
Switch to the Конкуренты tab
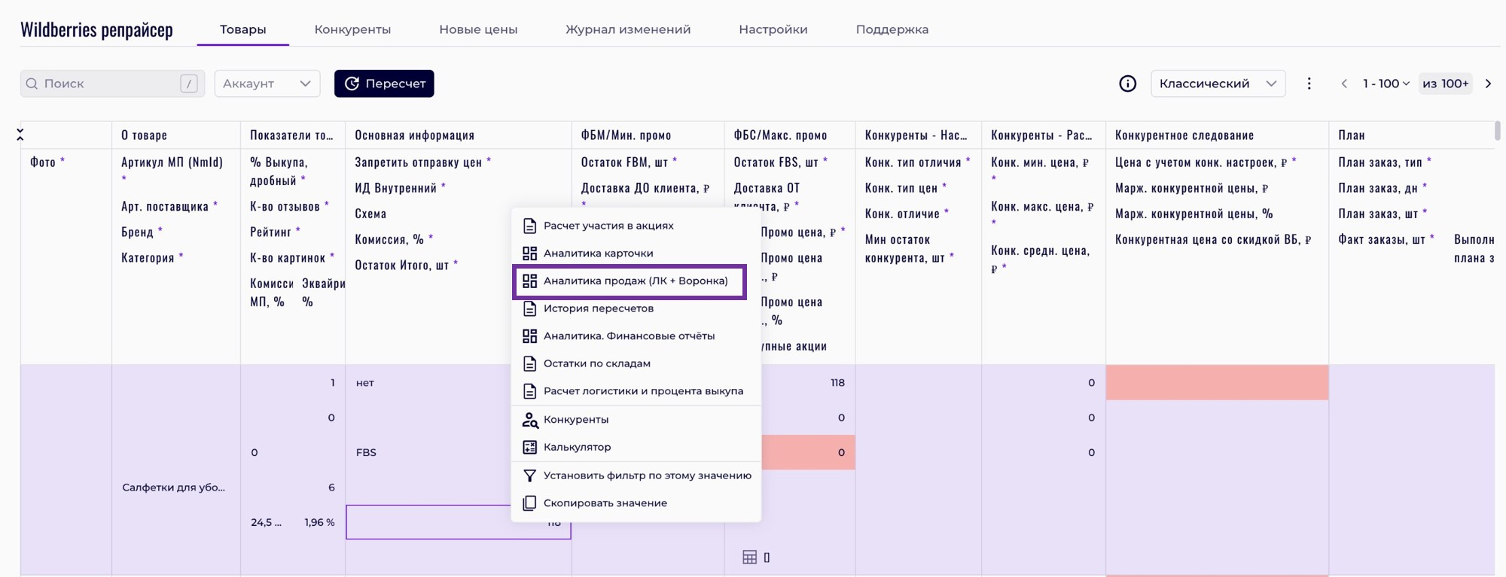[352, 29]
